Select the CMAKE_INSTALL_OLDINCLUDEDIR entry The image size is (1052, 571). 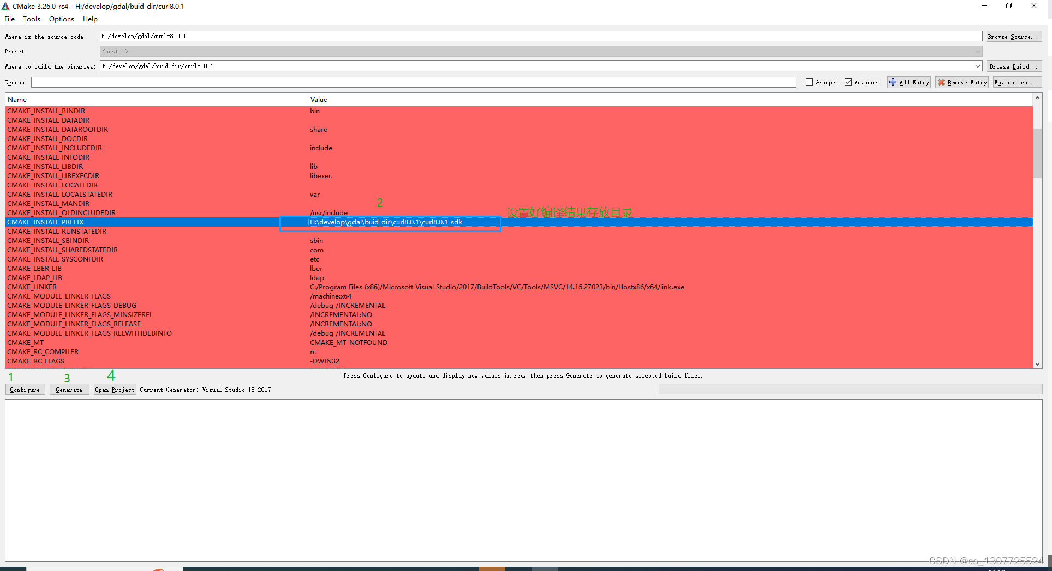(61, 213)
